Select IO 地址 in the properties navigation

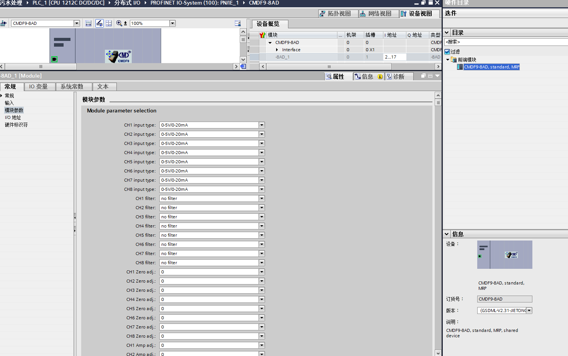[13, 117]
